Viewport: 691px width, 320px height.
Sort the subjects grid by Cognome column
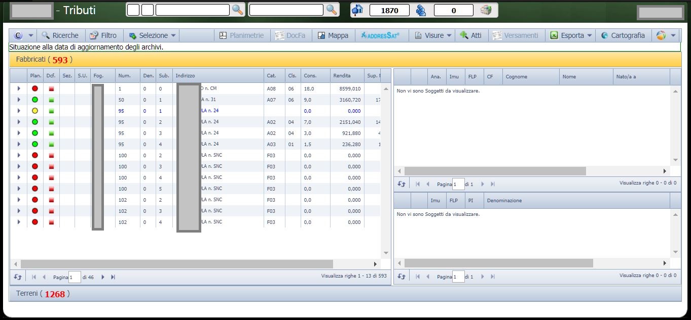(531, 77)
